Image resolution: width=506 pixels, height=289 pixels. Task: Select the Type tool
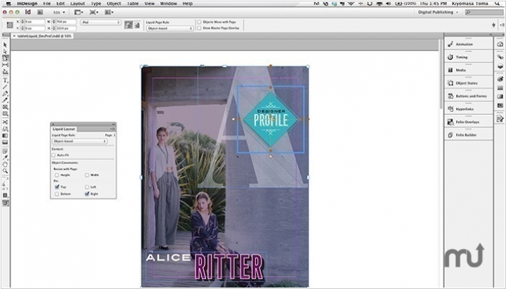[5, 80]
